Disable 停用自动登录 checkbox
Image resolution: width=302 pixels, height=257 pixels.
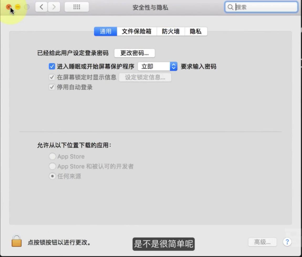(52, 87)
